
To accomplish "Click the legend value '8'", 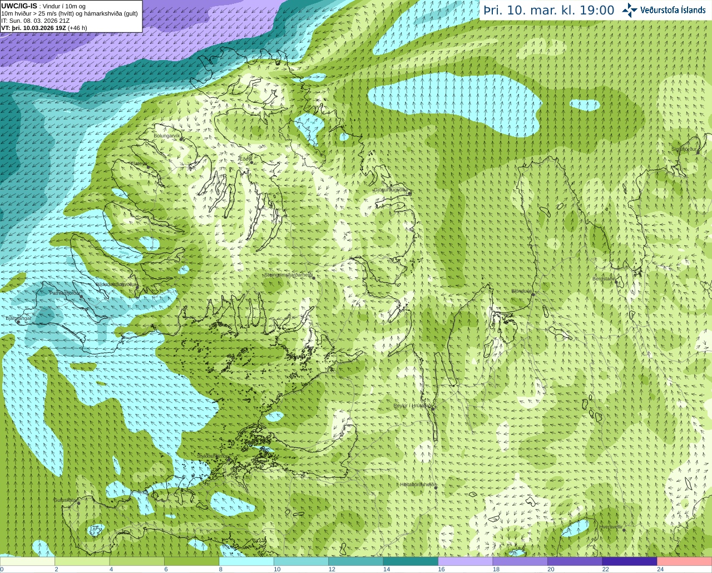I will pos(220,569).
